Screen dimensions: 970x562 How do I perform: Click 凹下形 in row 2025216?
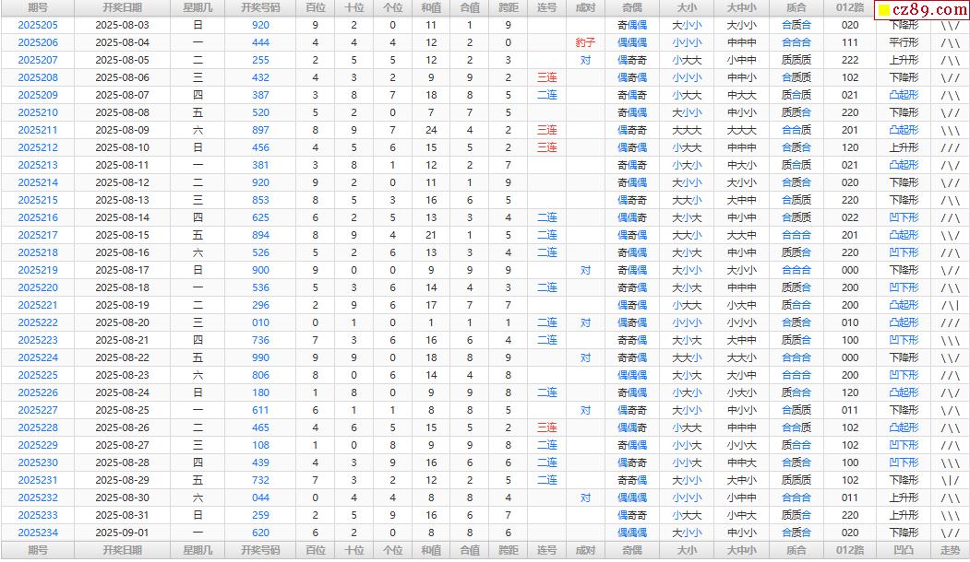pos(904,218)
